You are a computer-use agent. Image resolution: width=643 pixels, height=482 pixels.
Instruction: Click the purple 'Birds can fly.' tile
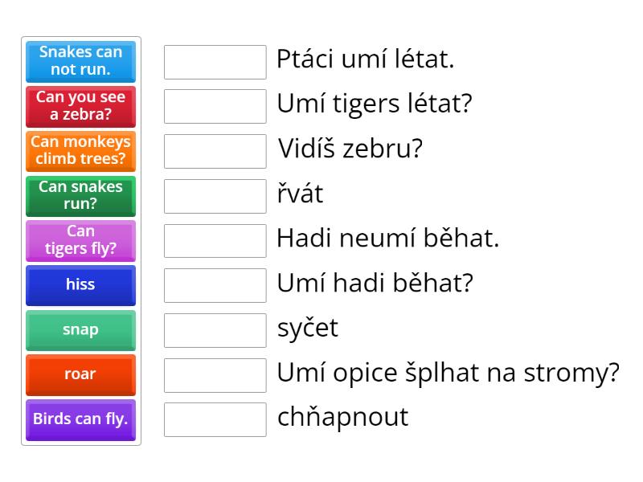pyautogui.click(x=80, y=419)
